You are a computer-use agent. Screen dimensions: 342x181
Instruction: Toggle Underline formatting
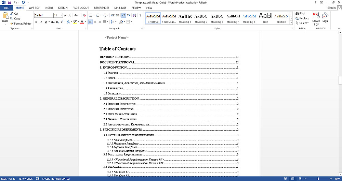tap(45, 22)
